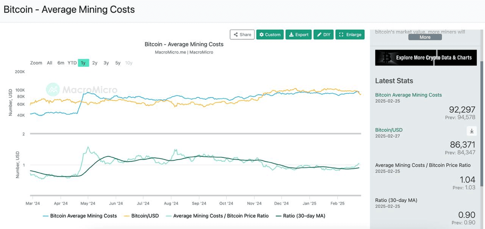Expand description with the More button
Viewport: 485px width, 229px height.
point(425,37)
